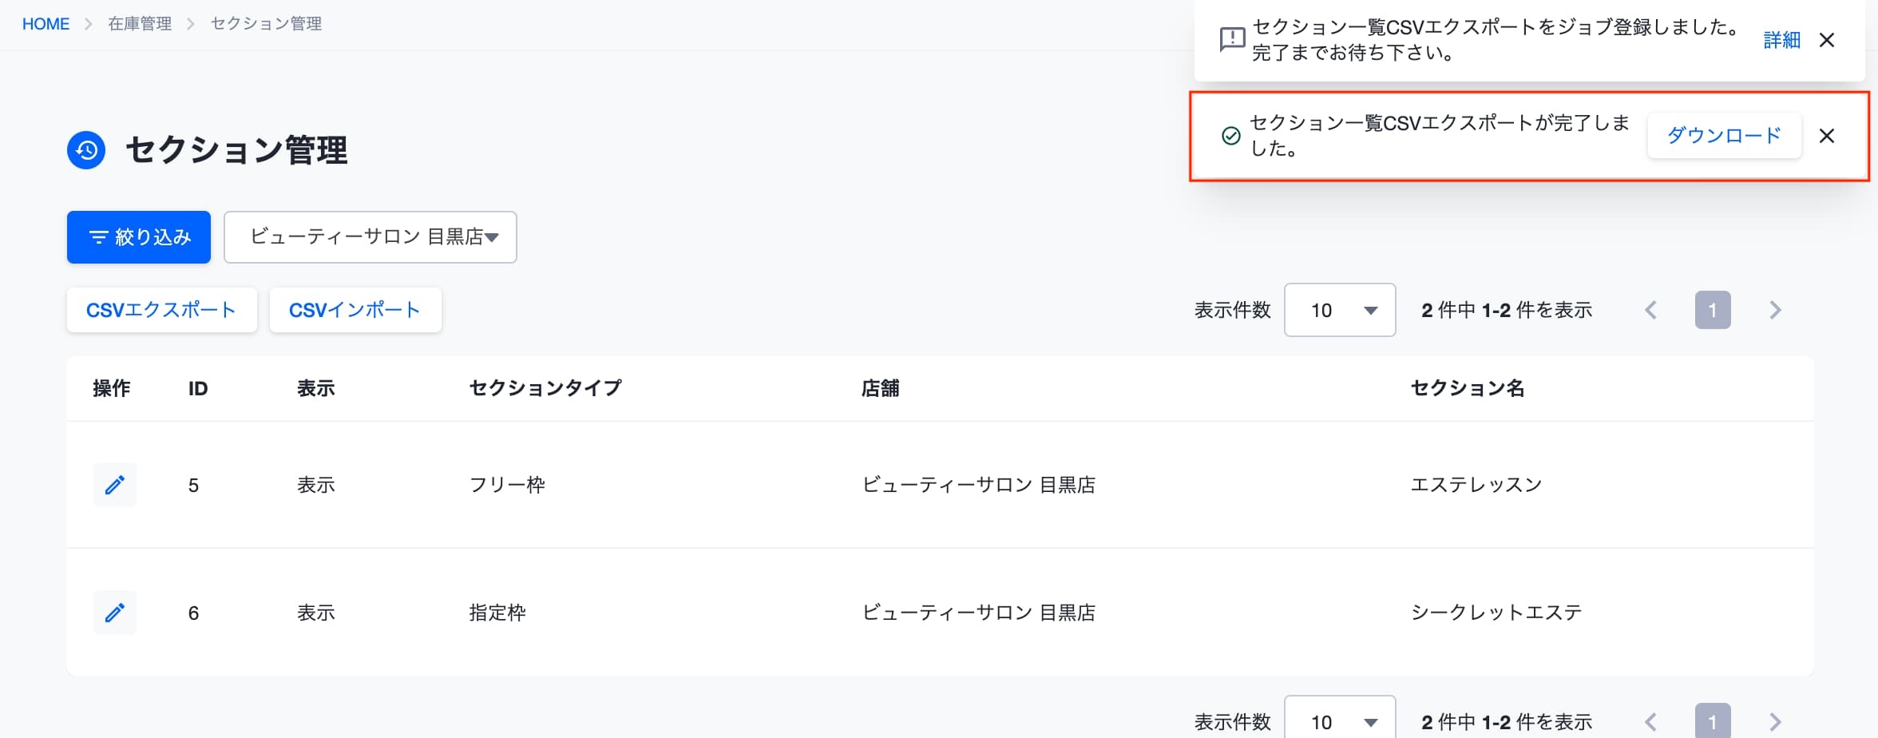
Task: Select page 1 in top pagination
Action: click(x=1713, y=310)
